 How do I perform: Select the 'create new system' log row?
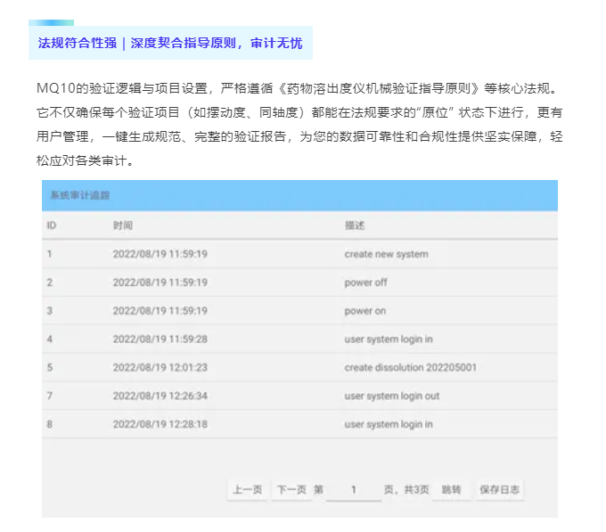click(386, 254)
